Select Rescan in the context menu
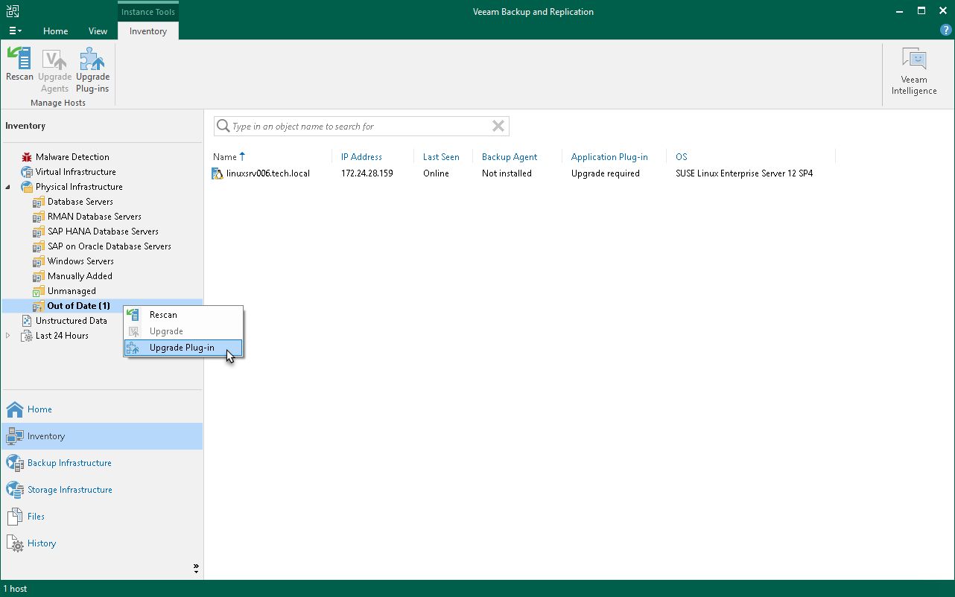 click(x=163, y=315)
